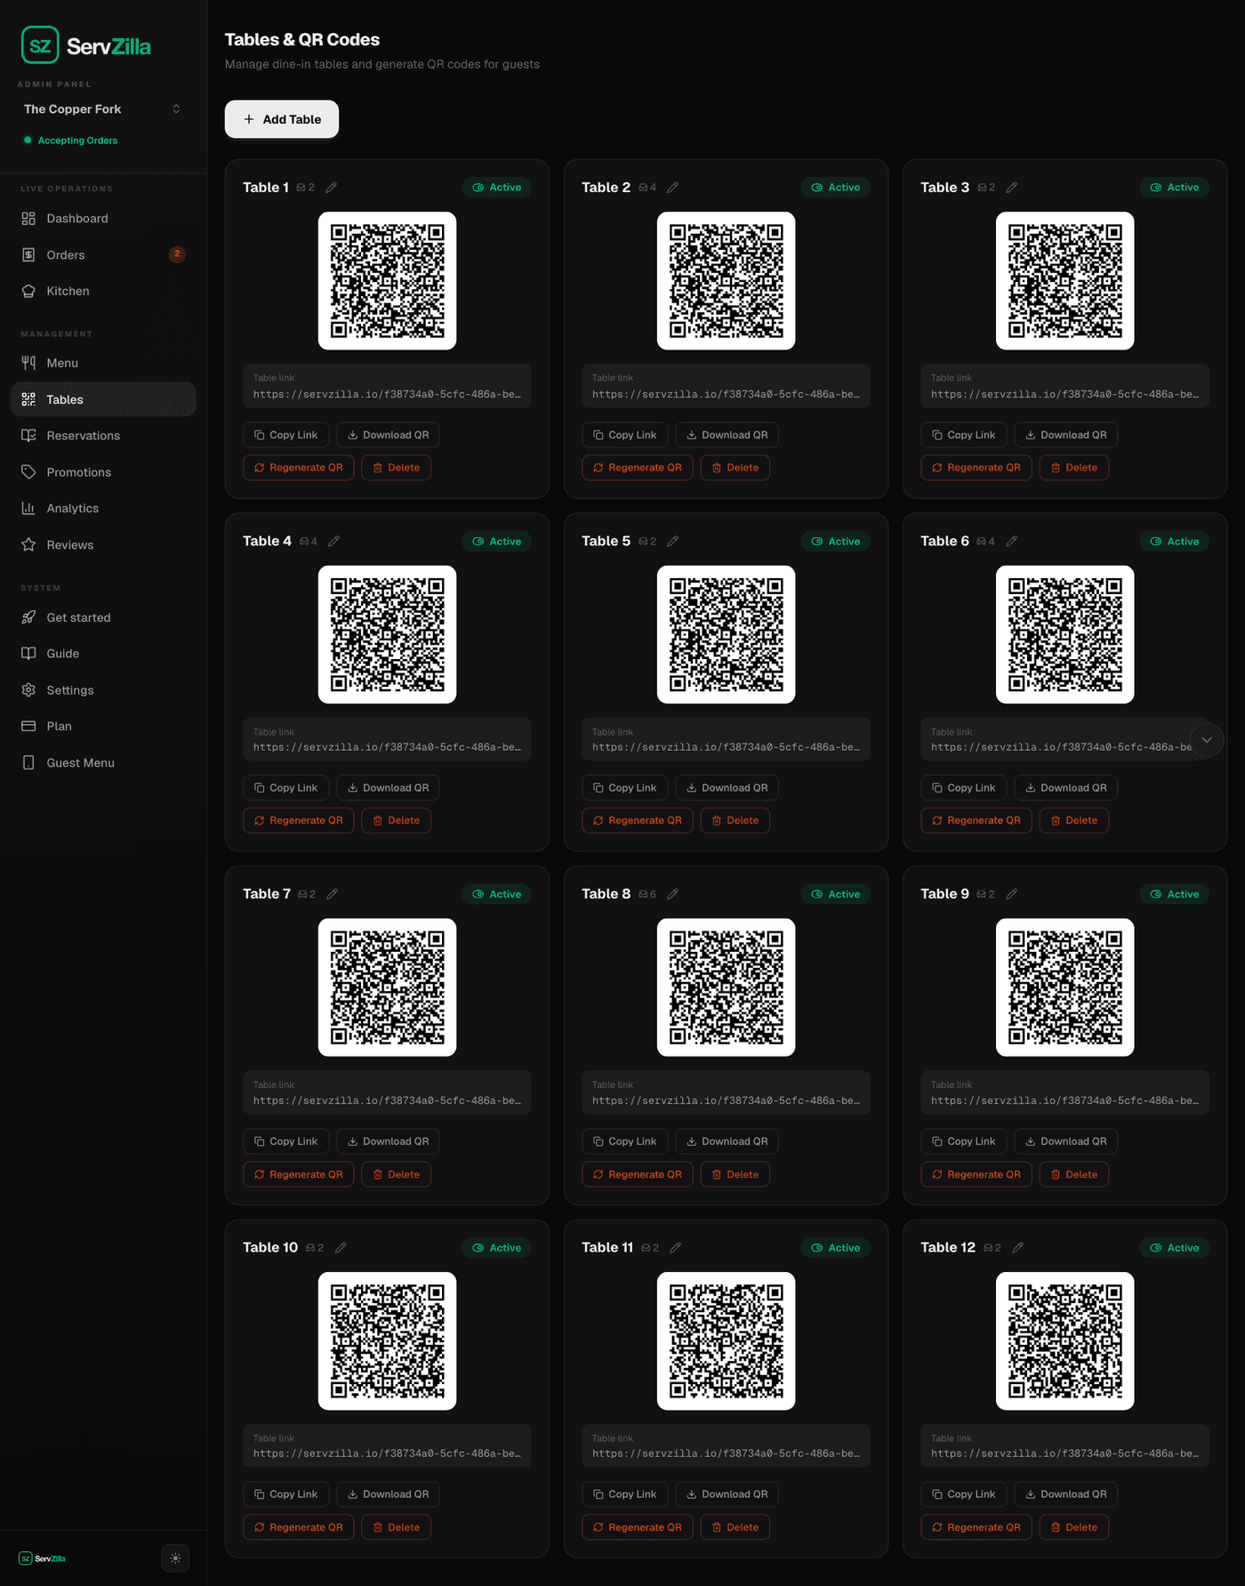Click Table 1 QR code image
Viewport: 1245px width, 1586px height.
[388, 281]
